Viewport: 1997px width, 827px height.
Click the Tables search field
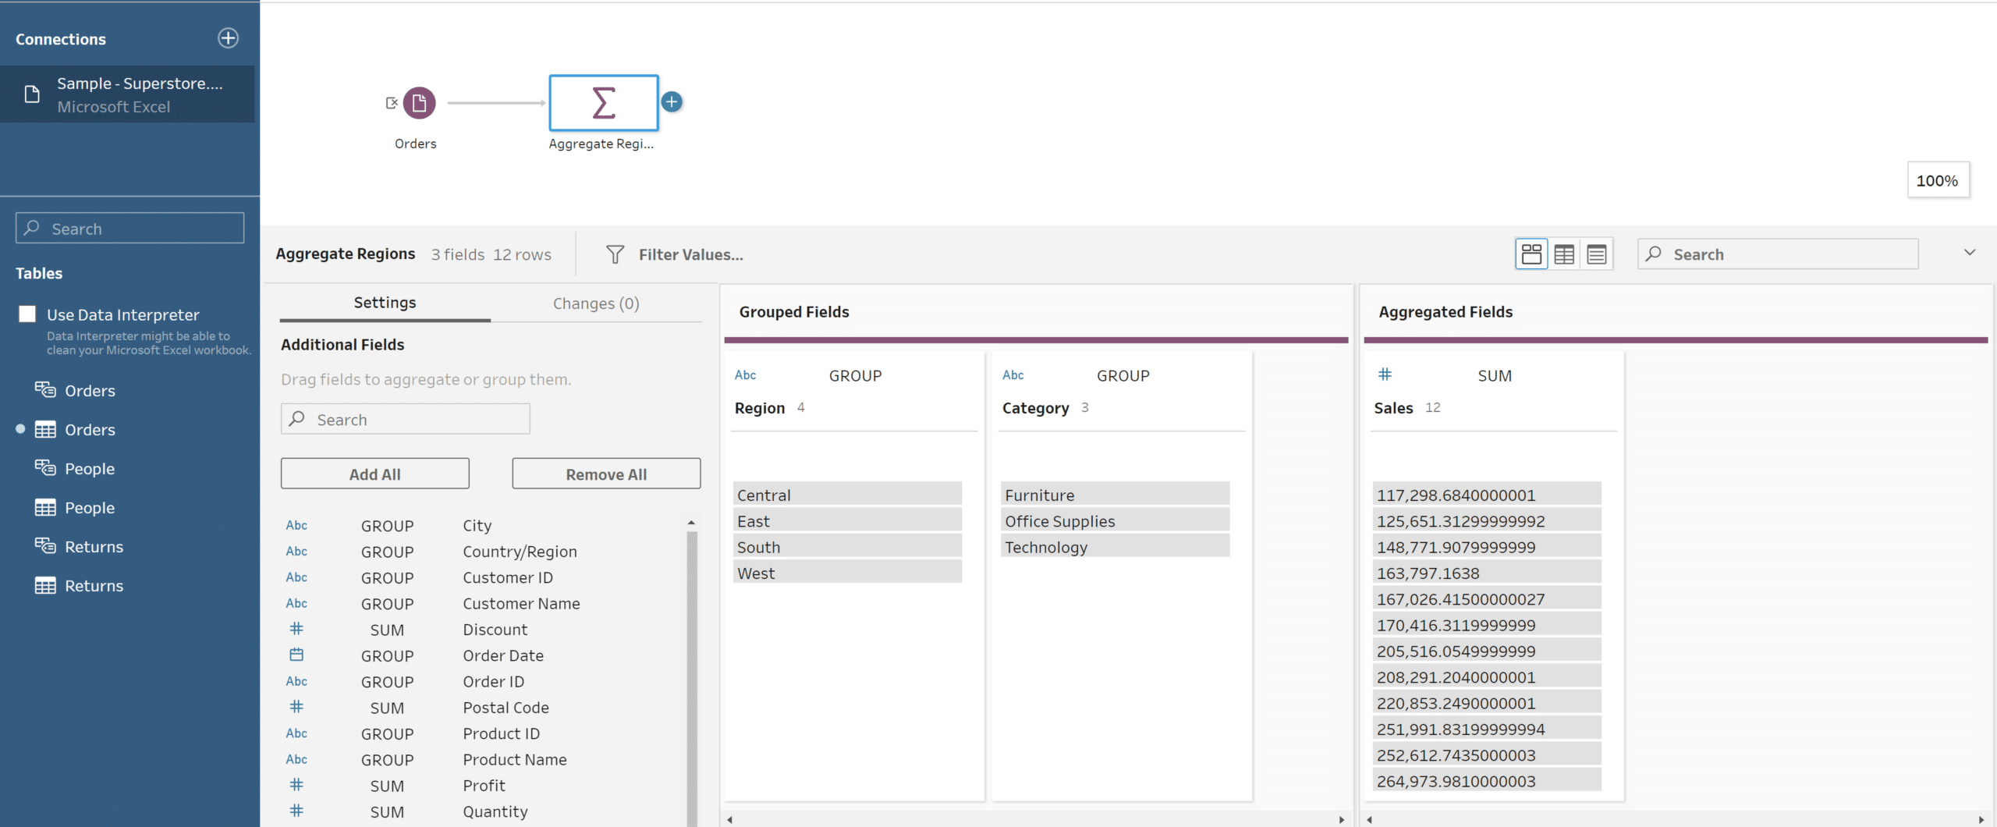(129, 229)
